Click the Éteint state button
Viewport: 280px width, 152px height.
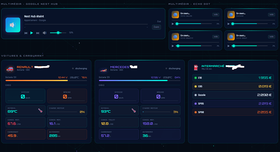(x=156, y=27)
